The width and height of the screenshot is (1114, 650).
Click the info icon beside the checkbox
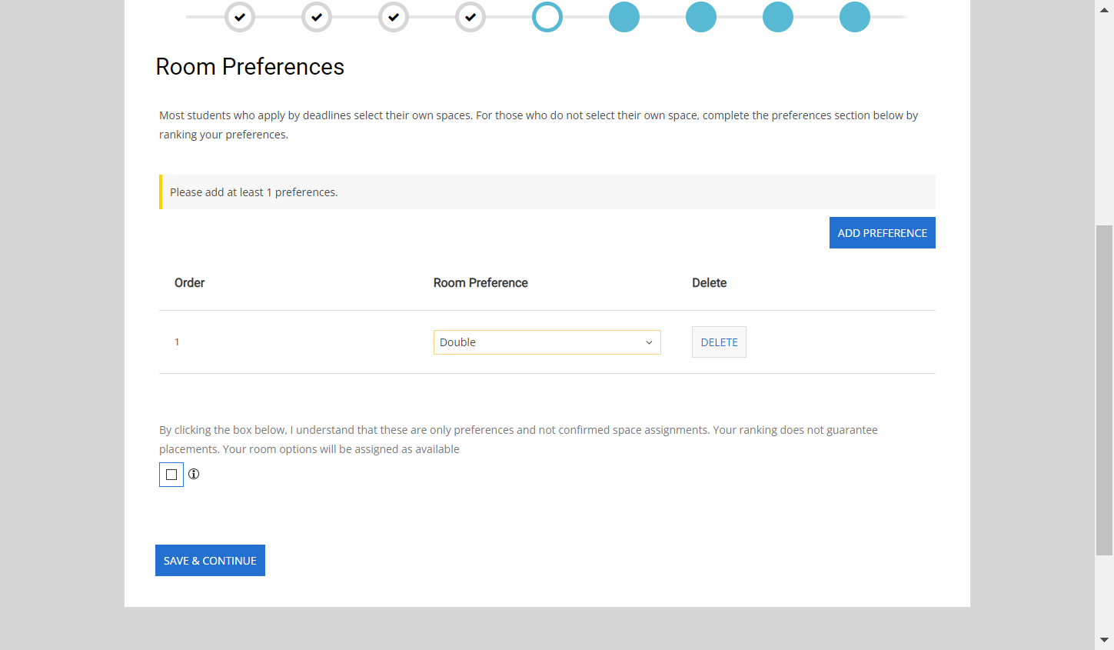click(x=194, y=474)
